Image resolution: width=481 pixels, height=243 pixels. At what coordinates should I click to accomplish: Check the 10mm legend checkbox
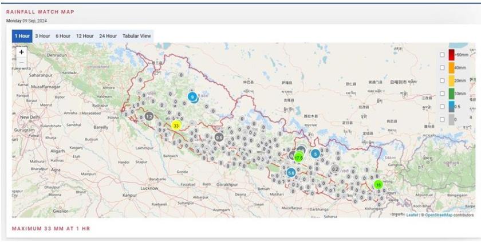tap(442, 94)
